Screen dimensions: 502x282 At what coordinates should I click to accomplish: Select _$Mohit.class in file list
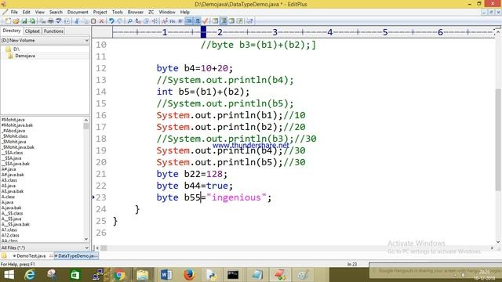click(14, 136)
